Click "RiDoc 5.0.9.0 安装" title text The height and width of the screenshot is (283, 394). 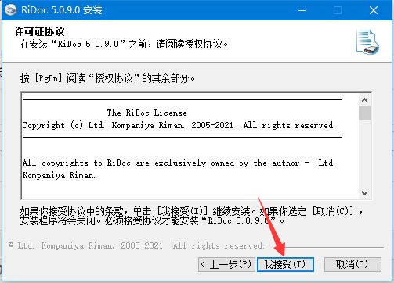(62, 10)
